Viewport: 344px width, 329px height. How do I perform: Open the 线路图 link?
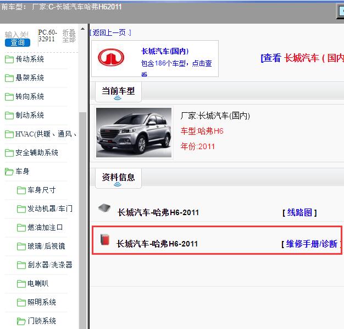[299, 212]
